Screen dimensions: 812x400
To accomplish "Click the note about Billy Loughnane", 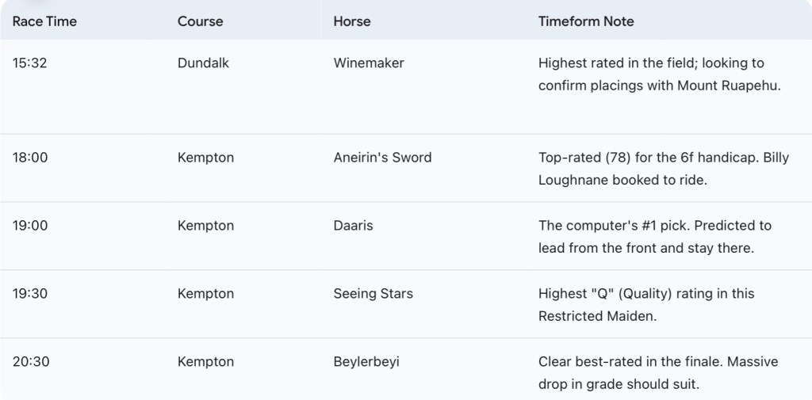I will [x=663, y=169].
